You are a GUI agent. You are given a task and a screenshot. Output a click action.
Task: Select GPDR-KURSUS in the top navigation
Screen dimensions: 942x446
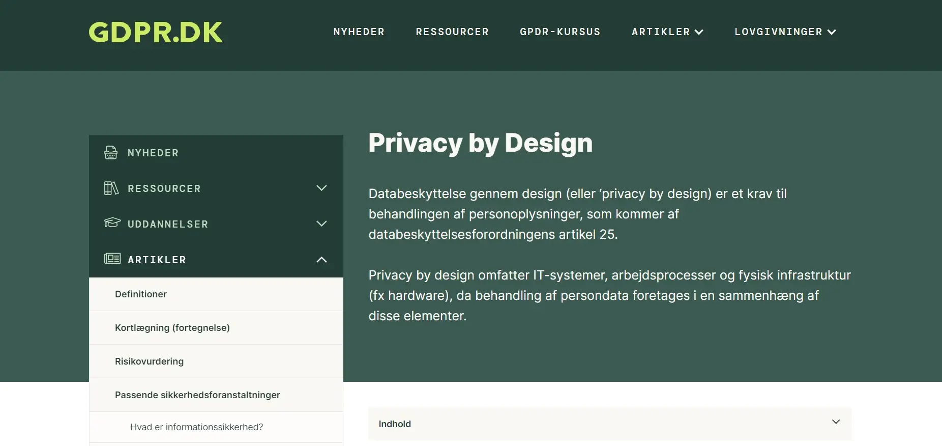tap(560, 32)
